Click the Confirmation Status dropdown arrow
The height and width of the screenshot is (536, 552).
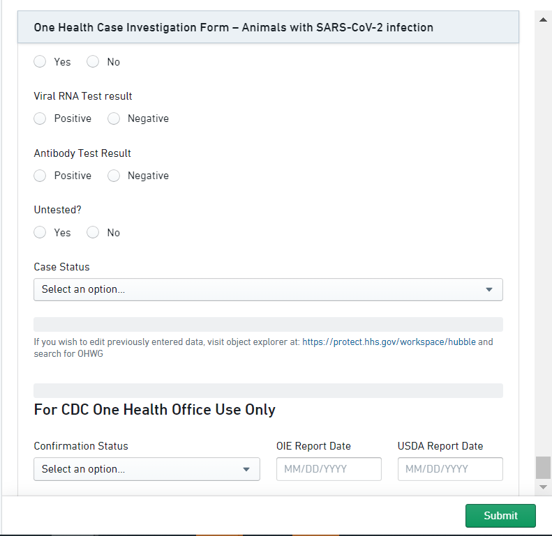(x=246, y=469)
